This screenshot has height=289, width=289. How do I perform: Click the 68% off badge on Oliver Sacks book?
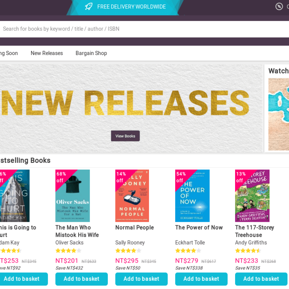click(x=61, y=177)
